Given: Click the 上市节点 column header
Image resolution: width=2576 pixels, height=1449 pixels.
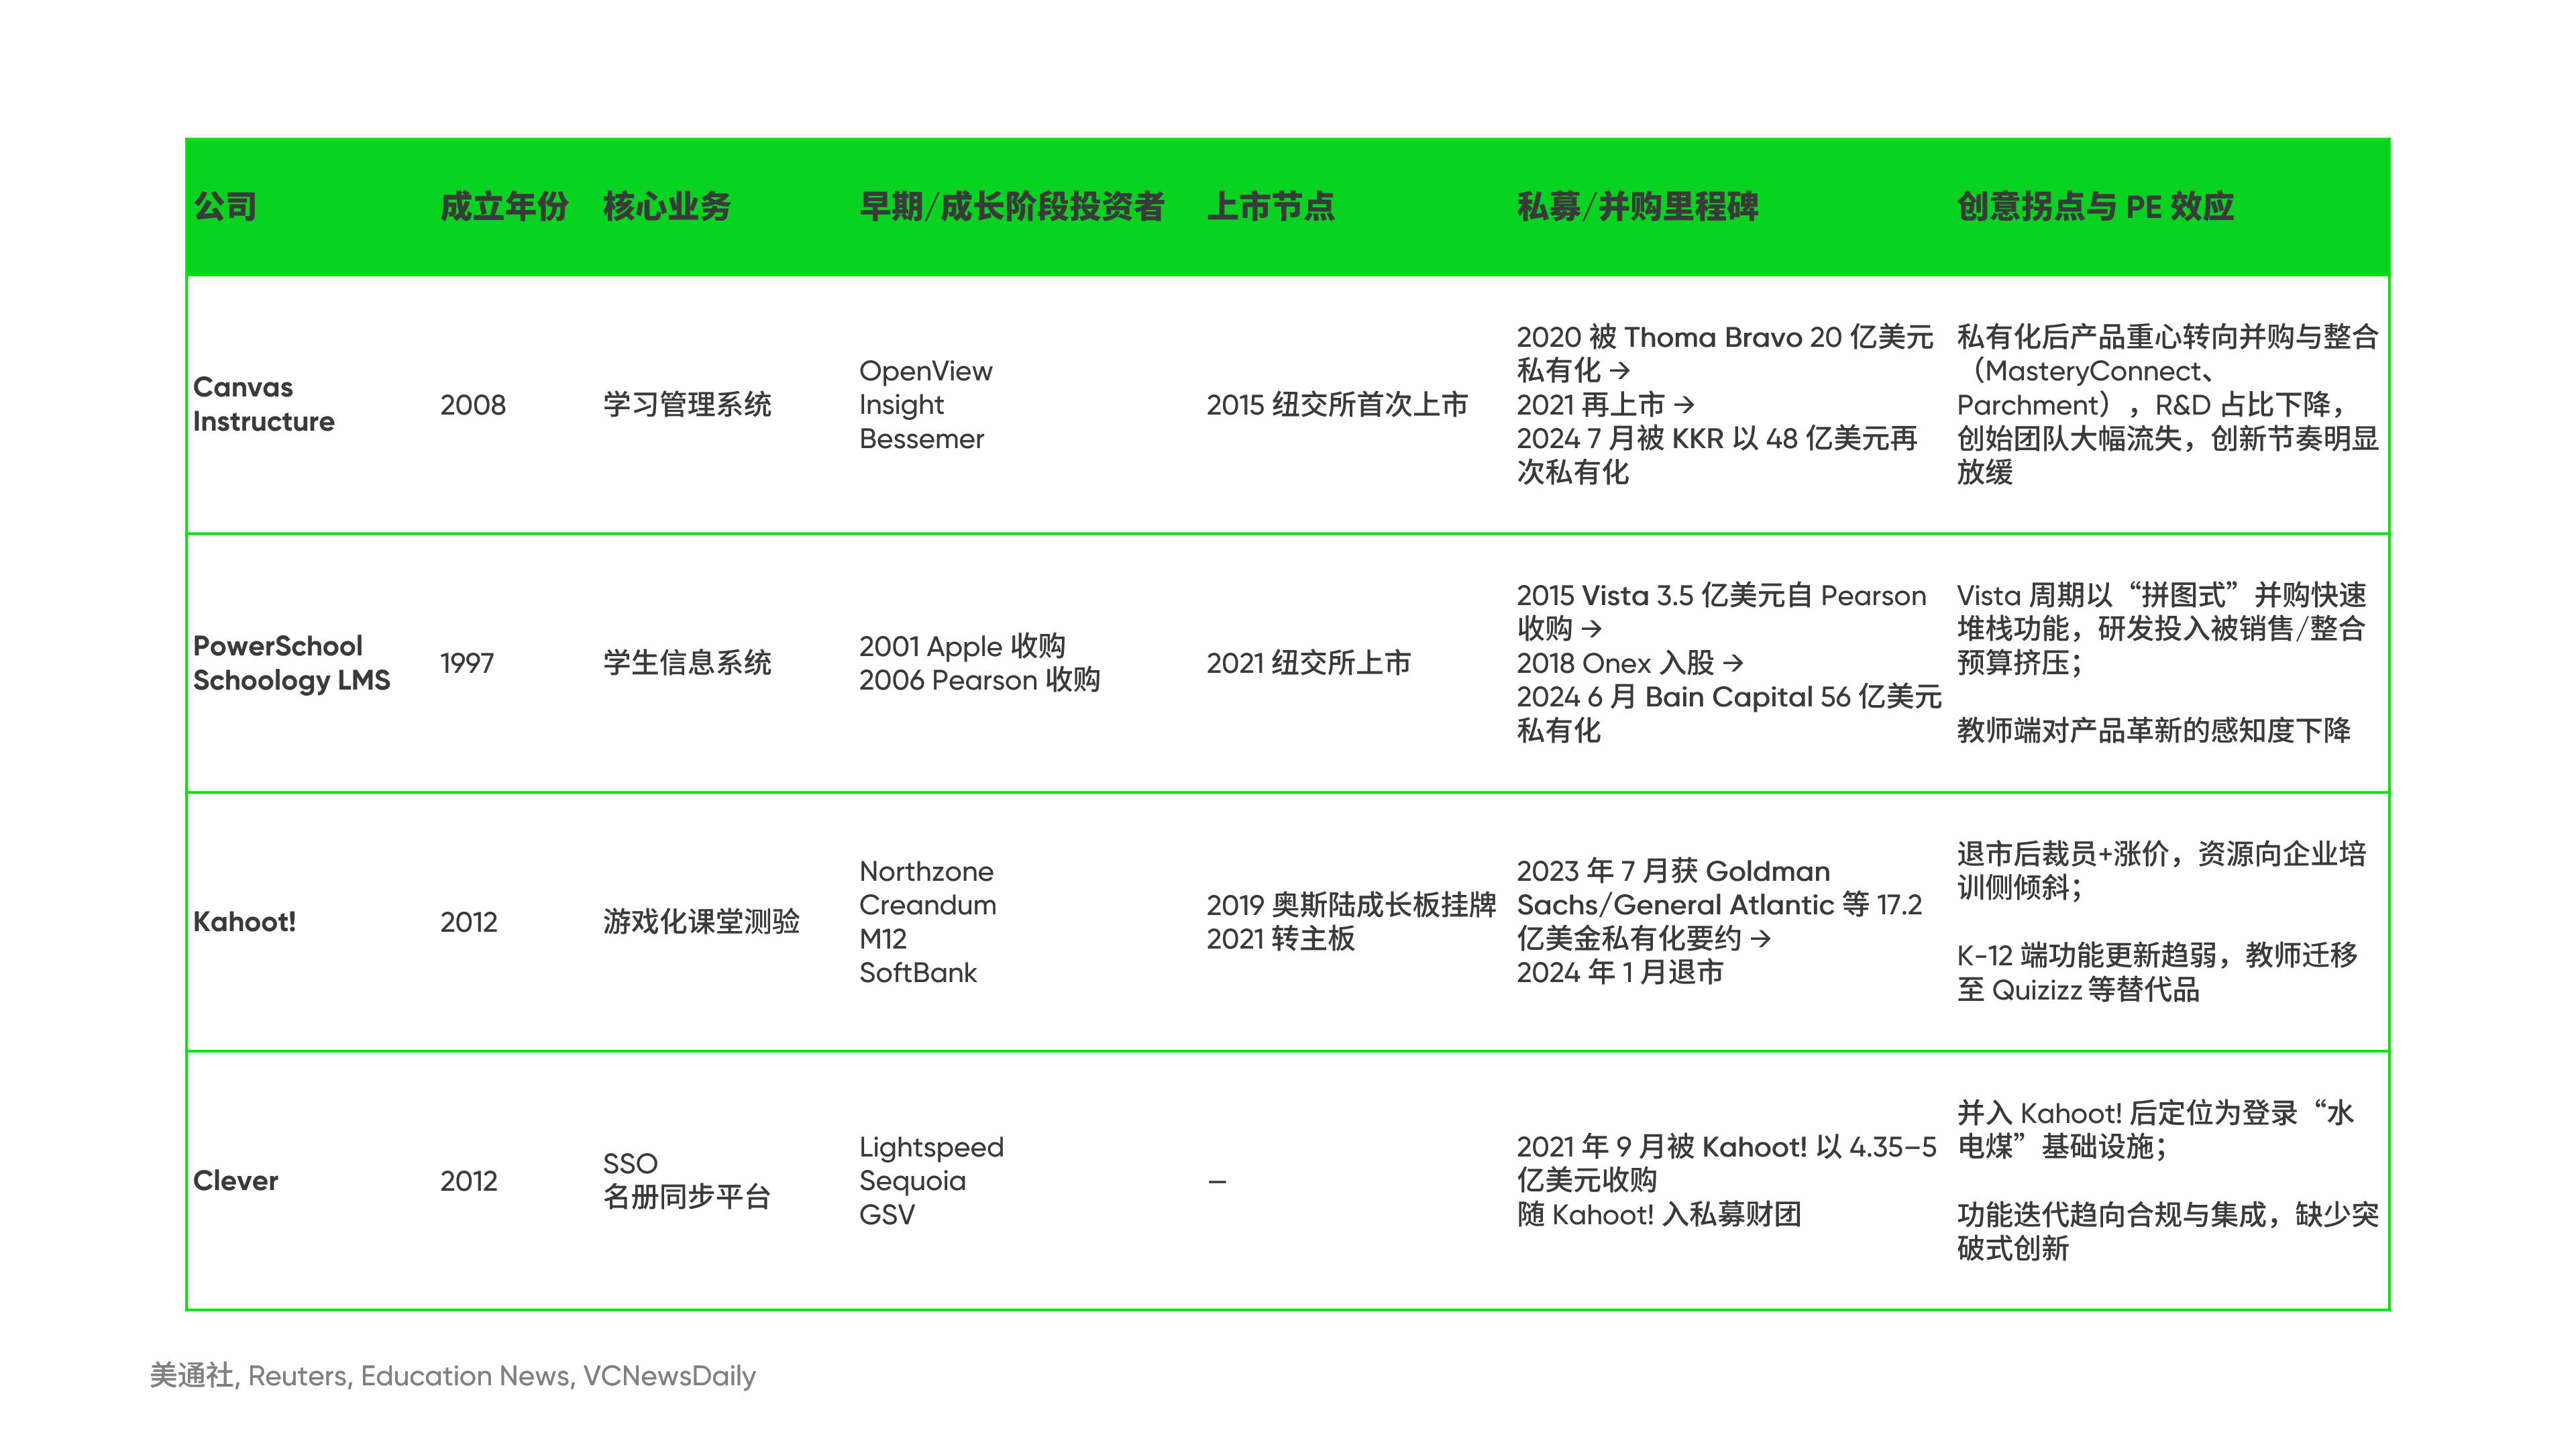Looking at the screenshot, I should pos(1270,207).
